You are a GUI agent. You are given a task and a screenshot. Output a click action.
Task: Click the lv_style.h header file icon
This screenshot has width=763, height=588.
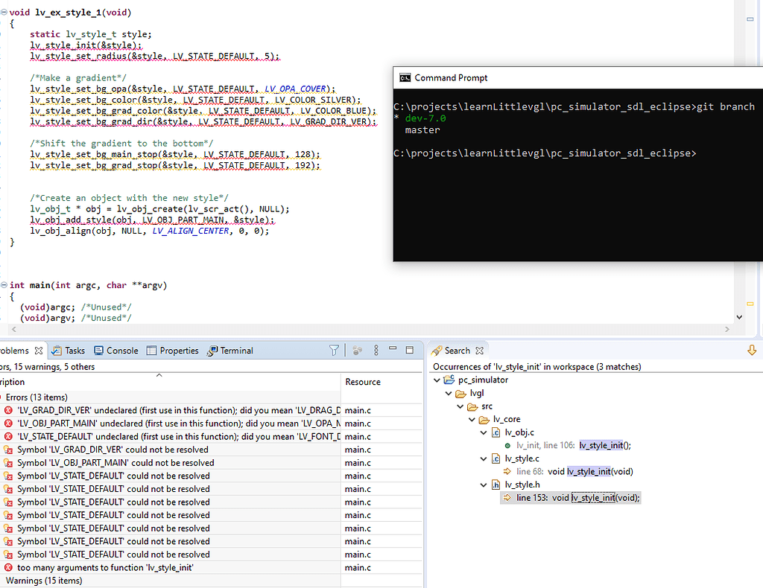point(496,485)
